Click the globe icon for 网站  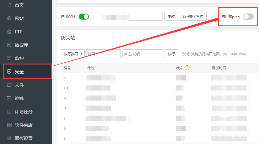tap(9, 18)
